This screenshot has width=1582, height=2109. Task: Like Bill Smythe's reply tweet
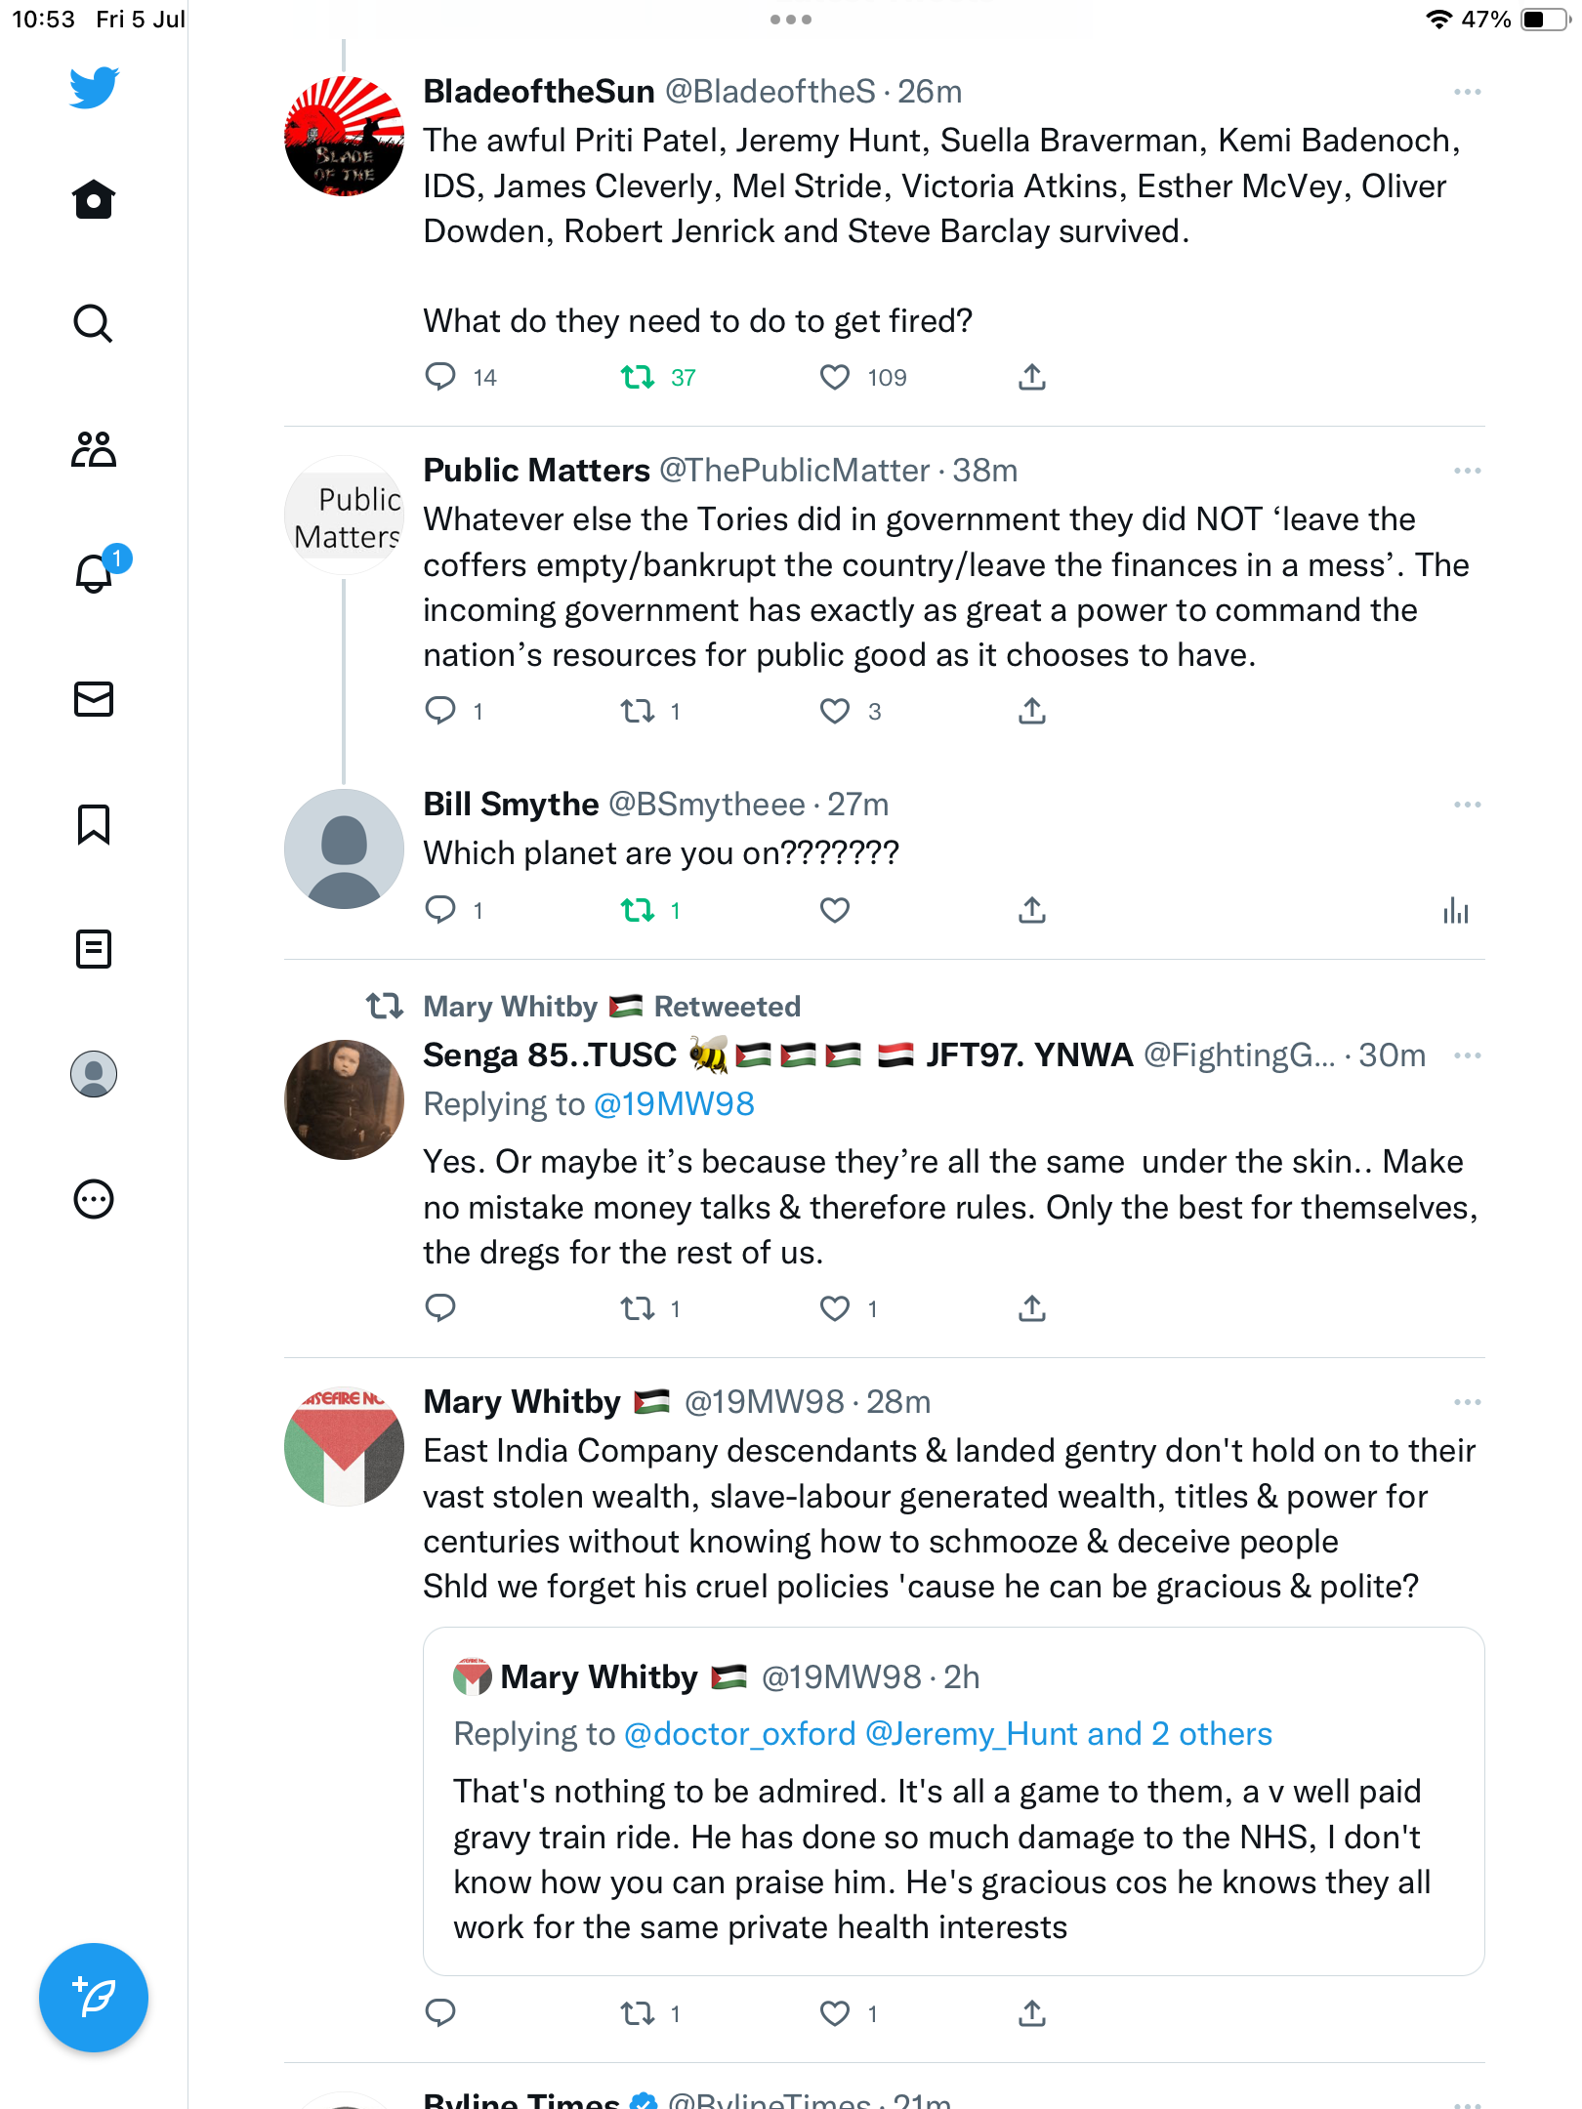click(835, 911)
